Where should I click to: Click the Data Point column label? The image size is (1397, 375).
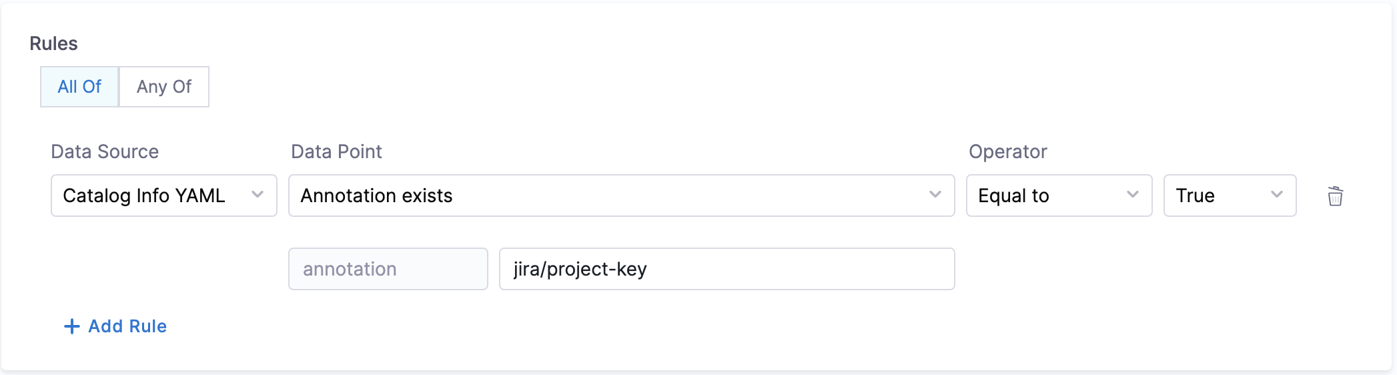336,152
